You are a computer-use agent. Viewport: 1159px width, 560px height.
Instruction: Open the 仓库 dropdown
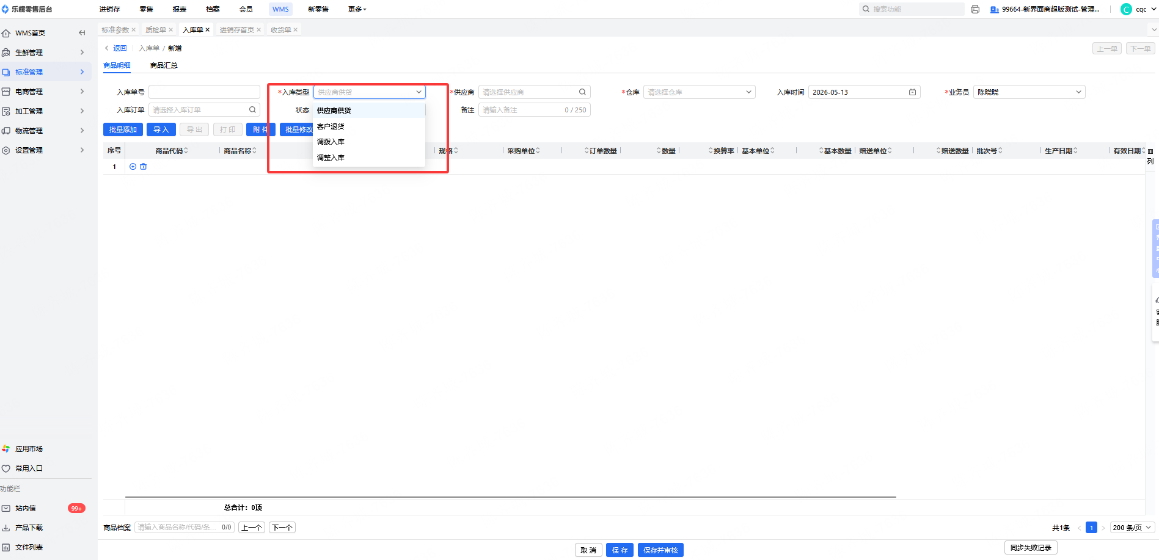click(x=699, y=92)
